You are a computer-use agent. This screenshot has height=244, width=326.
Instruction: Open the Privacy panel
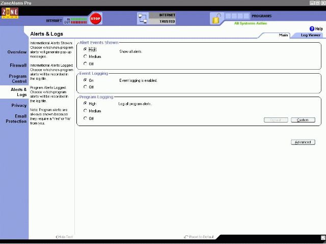19,105
